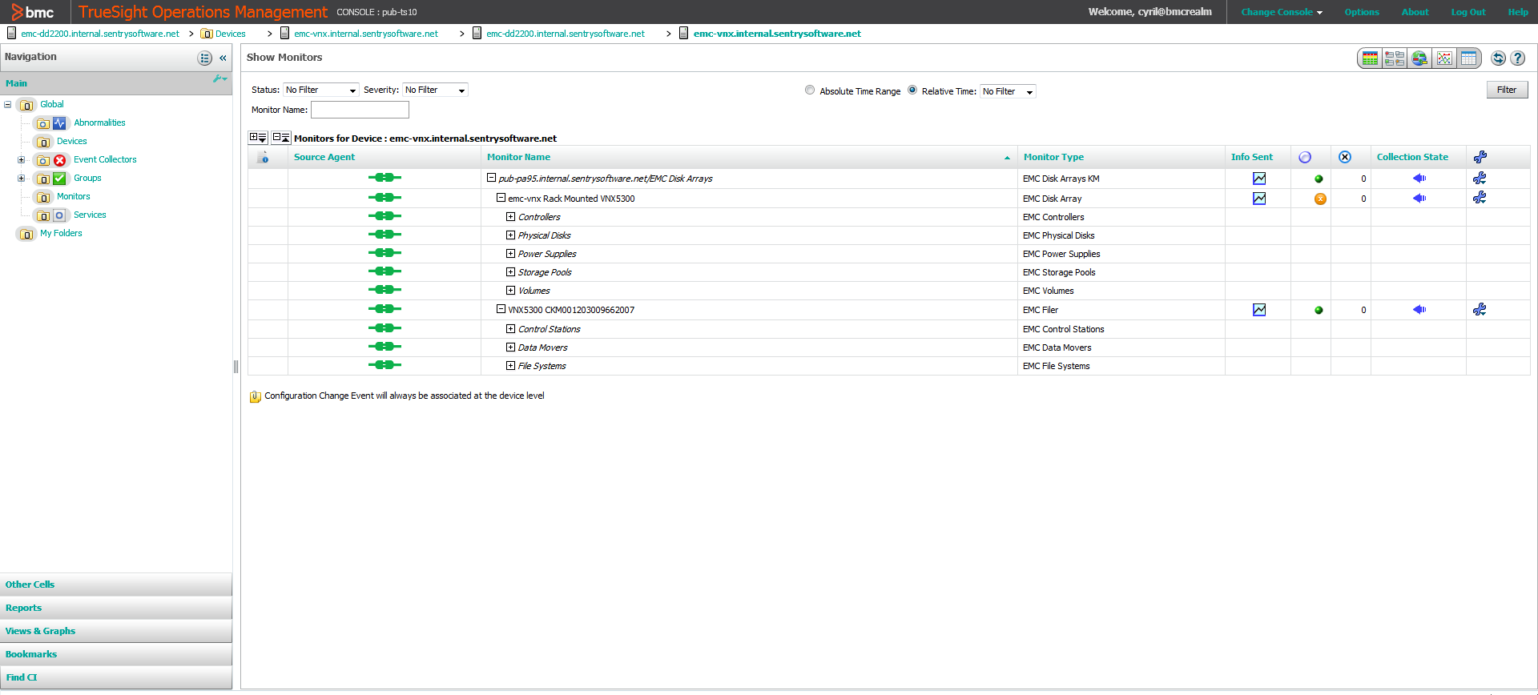1538x695 pixels.
Task: Expand the Controllers monitor row
Action: tap(510, 216)
